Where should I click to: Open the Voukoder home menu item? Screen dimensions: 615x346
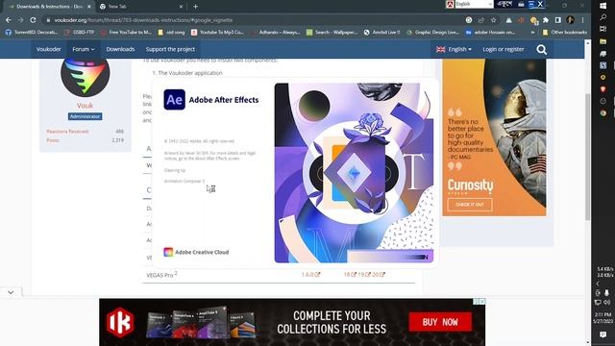pos(49,49)
